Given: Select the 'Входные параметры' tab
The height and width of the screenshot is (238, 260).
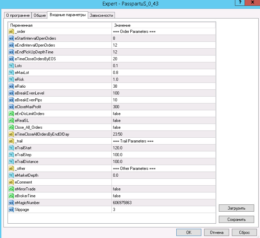Looking at the screenshot, I should point(68,15).
